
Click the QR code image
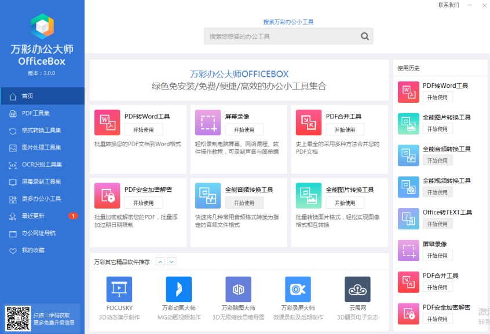(18, 318)
